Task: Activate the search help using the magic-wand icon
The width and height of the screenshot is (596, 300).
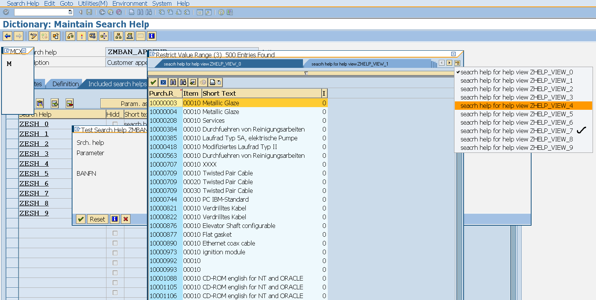Action: 81,36
